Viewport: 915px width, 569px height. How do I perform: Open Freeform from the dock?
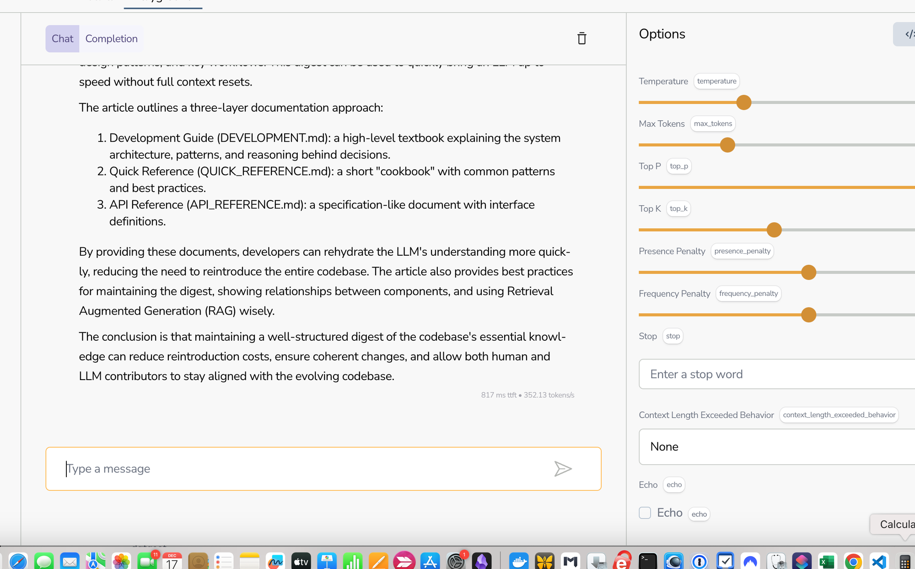(x=275, y=561)
